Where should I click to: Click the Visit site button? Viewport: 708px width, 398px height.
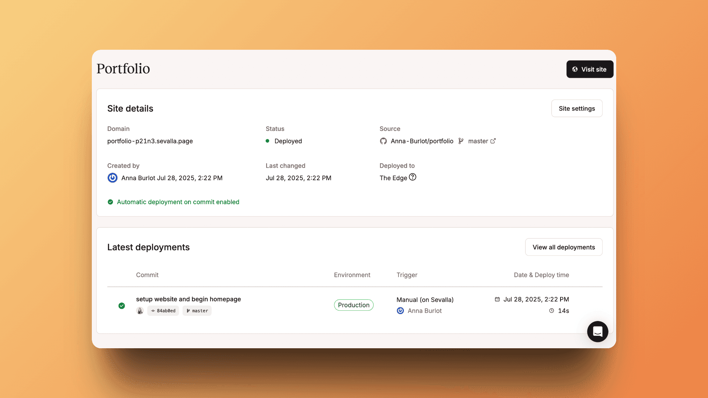590,69
